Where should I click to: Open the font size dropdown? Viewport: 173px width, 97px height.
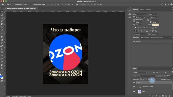coord(144,17)
